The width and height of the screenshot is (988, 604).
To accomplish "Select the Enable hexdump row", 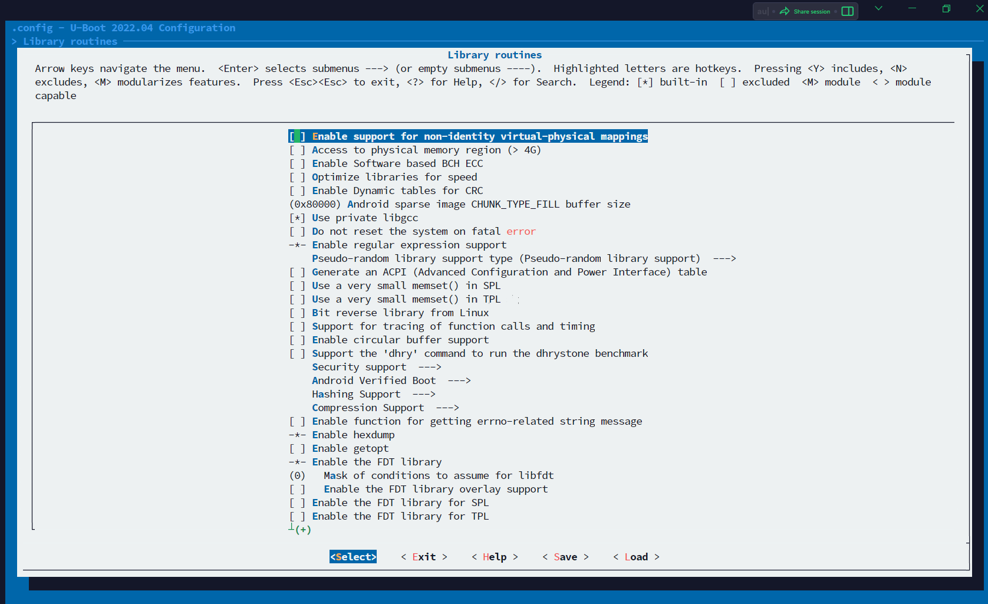I will tap(342, 435).
